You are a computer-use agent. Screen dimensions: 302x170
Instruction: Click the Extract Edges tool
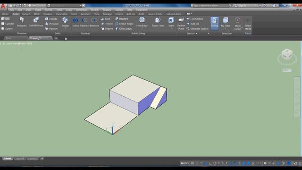pyautogui.click(x=124, y=24)
